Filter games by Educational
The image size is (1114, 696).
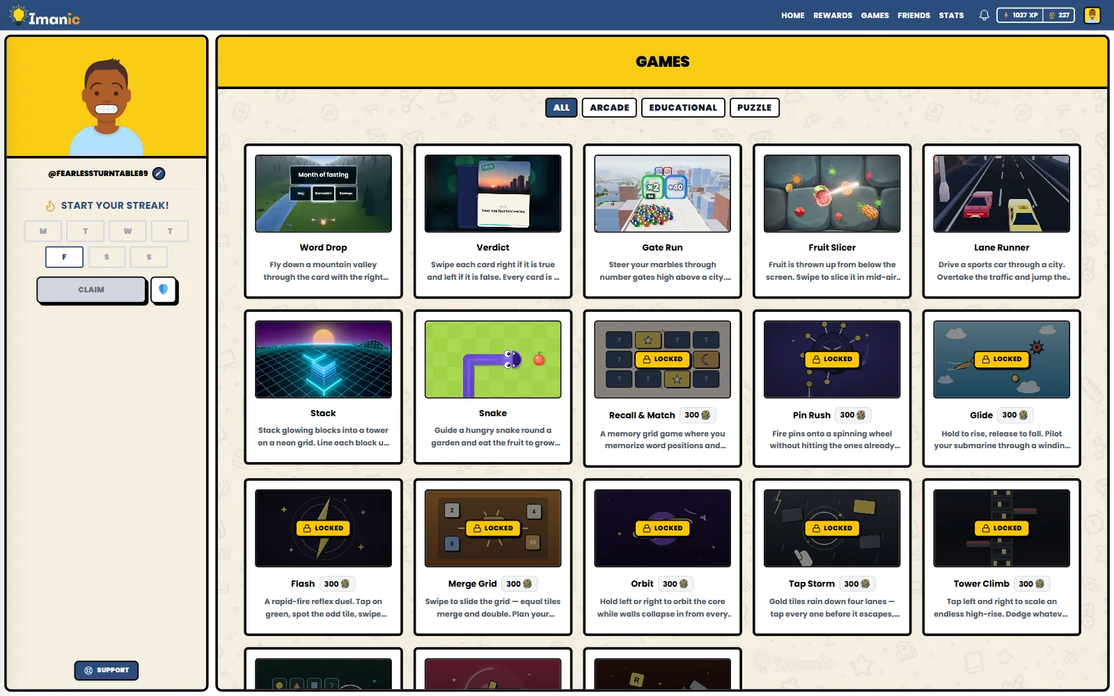click(683, 108)
